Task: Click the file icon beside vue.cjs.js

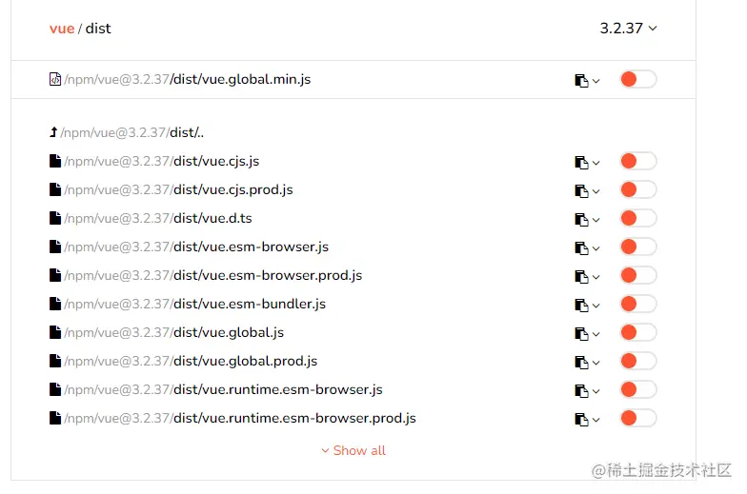Action: coord(55,161)
